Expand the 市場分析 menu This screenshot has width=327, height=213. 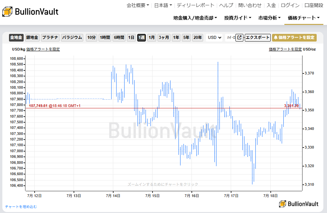click(269, 18)
